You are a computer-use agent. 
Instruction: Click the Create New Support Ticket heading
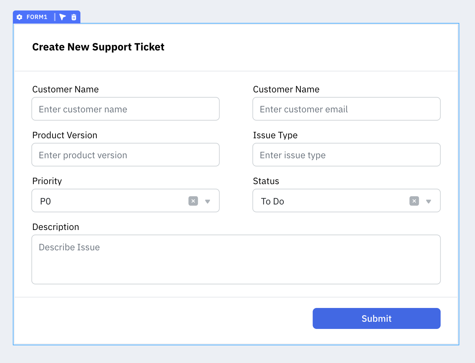[x=98, y=47]
